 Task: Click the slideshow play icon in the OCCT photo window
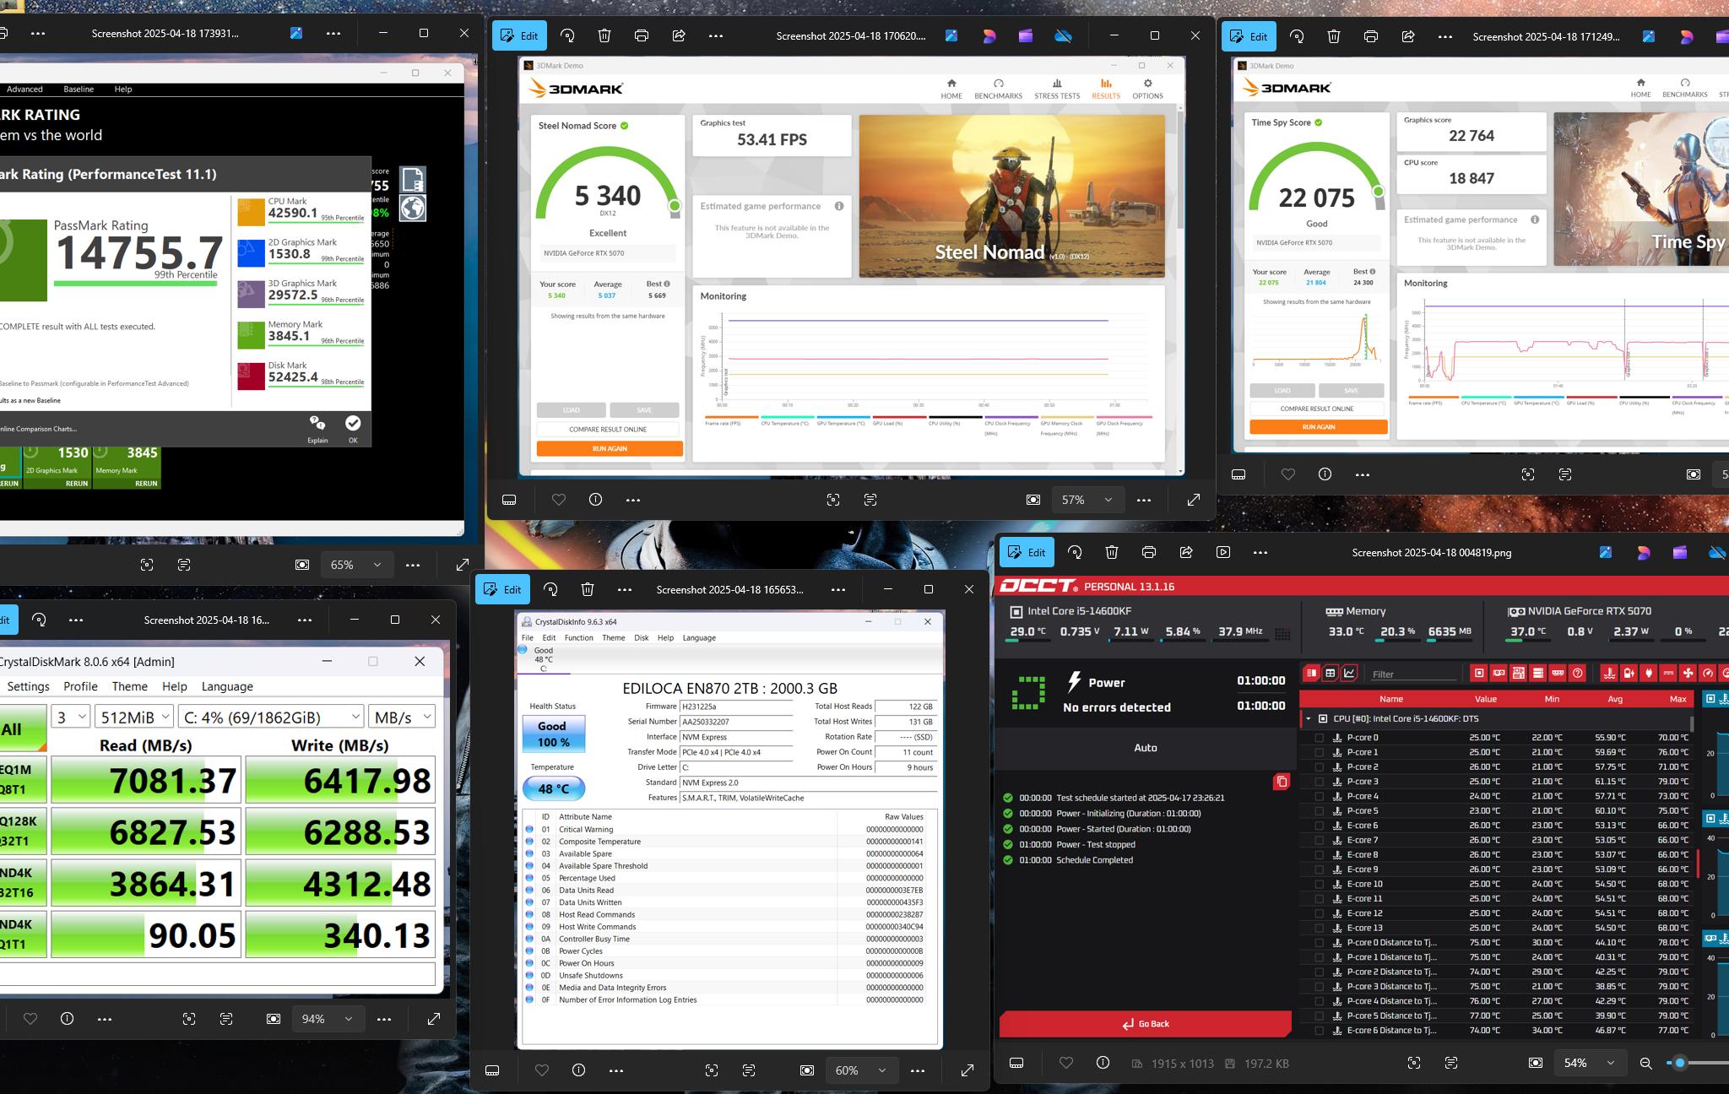click(1223, 552)
